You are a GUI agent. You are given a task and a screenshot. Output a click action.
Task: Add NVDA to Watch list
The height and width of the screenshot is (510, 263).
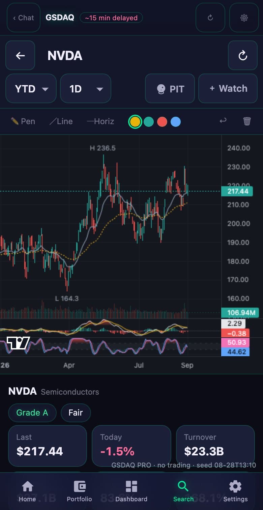pyautogui.click(x=228, y=88)
